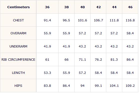Click chest value 91.4 for size 36
This screenshot has height=93, width=139.
point(47,20)
